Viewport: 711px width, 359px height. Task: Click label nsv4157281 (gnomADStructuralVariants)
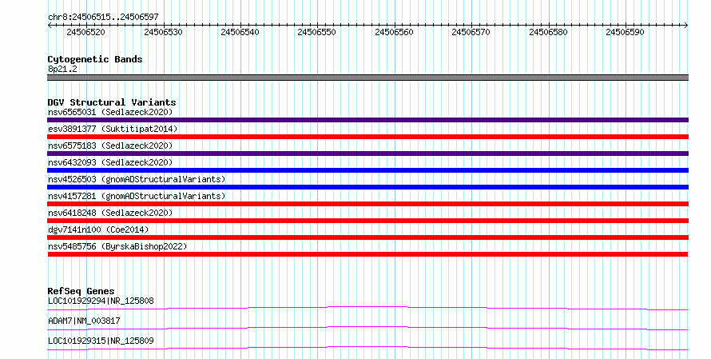tap(137, 196)
